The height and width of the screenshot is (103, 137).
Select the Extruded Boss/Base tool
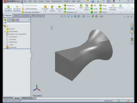8,8
